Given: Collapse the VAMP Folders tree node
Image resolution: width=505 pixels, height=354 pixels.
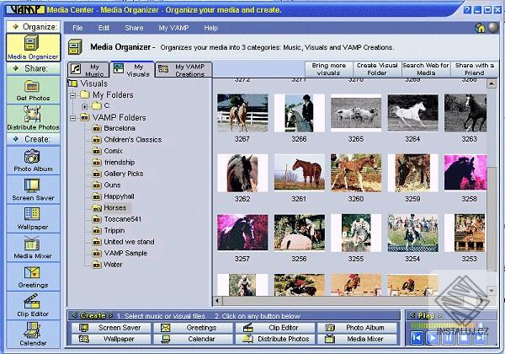Looking at the screenshot, I should coord(73,118).
